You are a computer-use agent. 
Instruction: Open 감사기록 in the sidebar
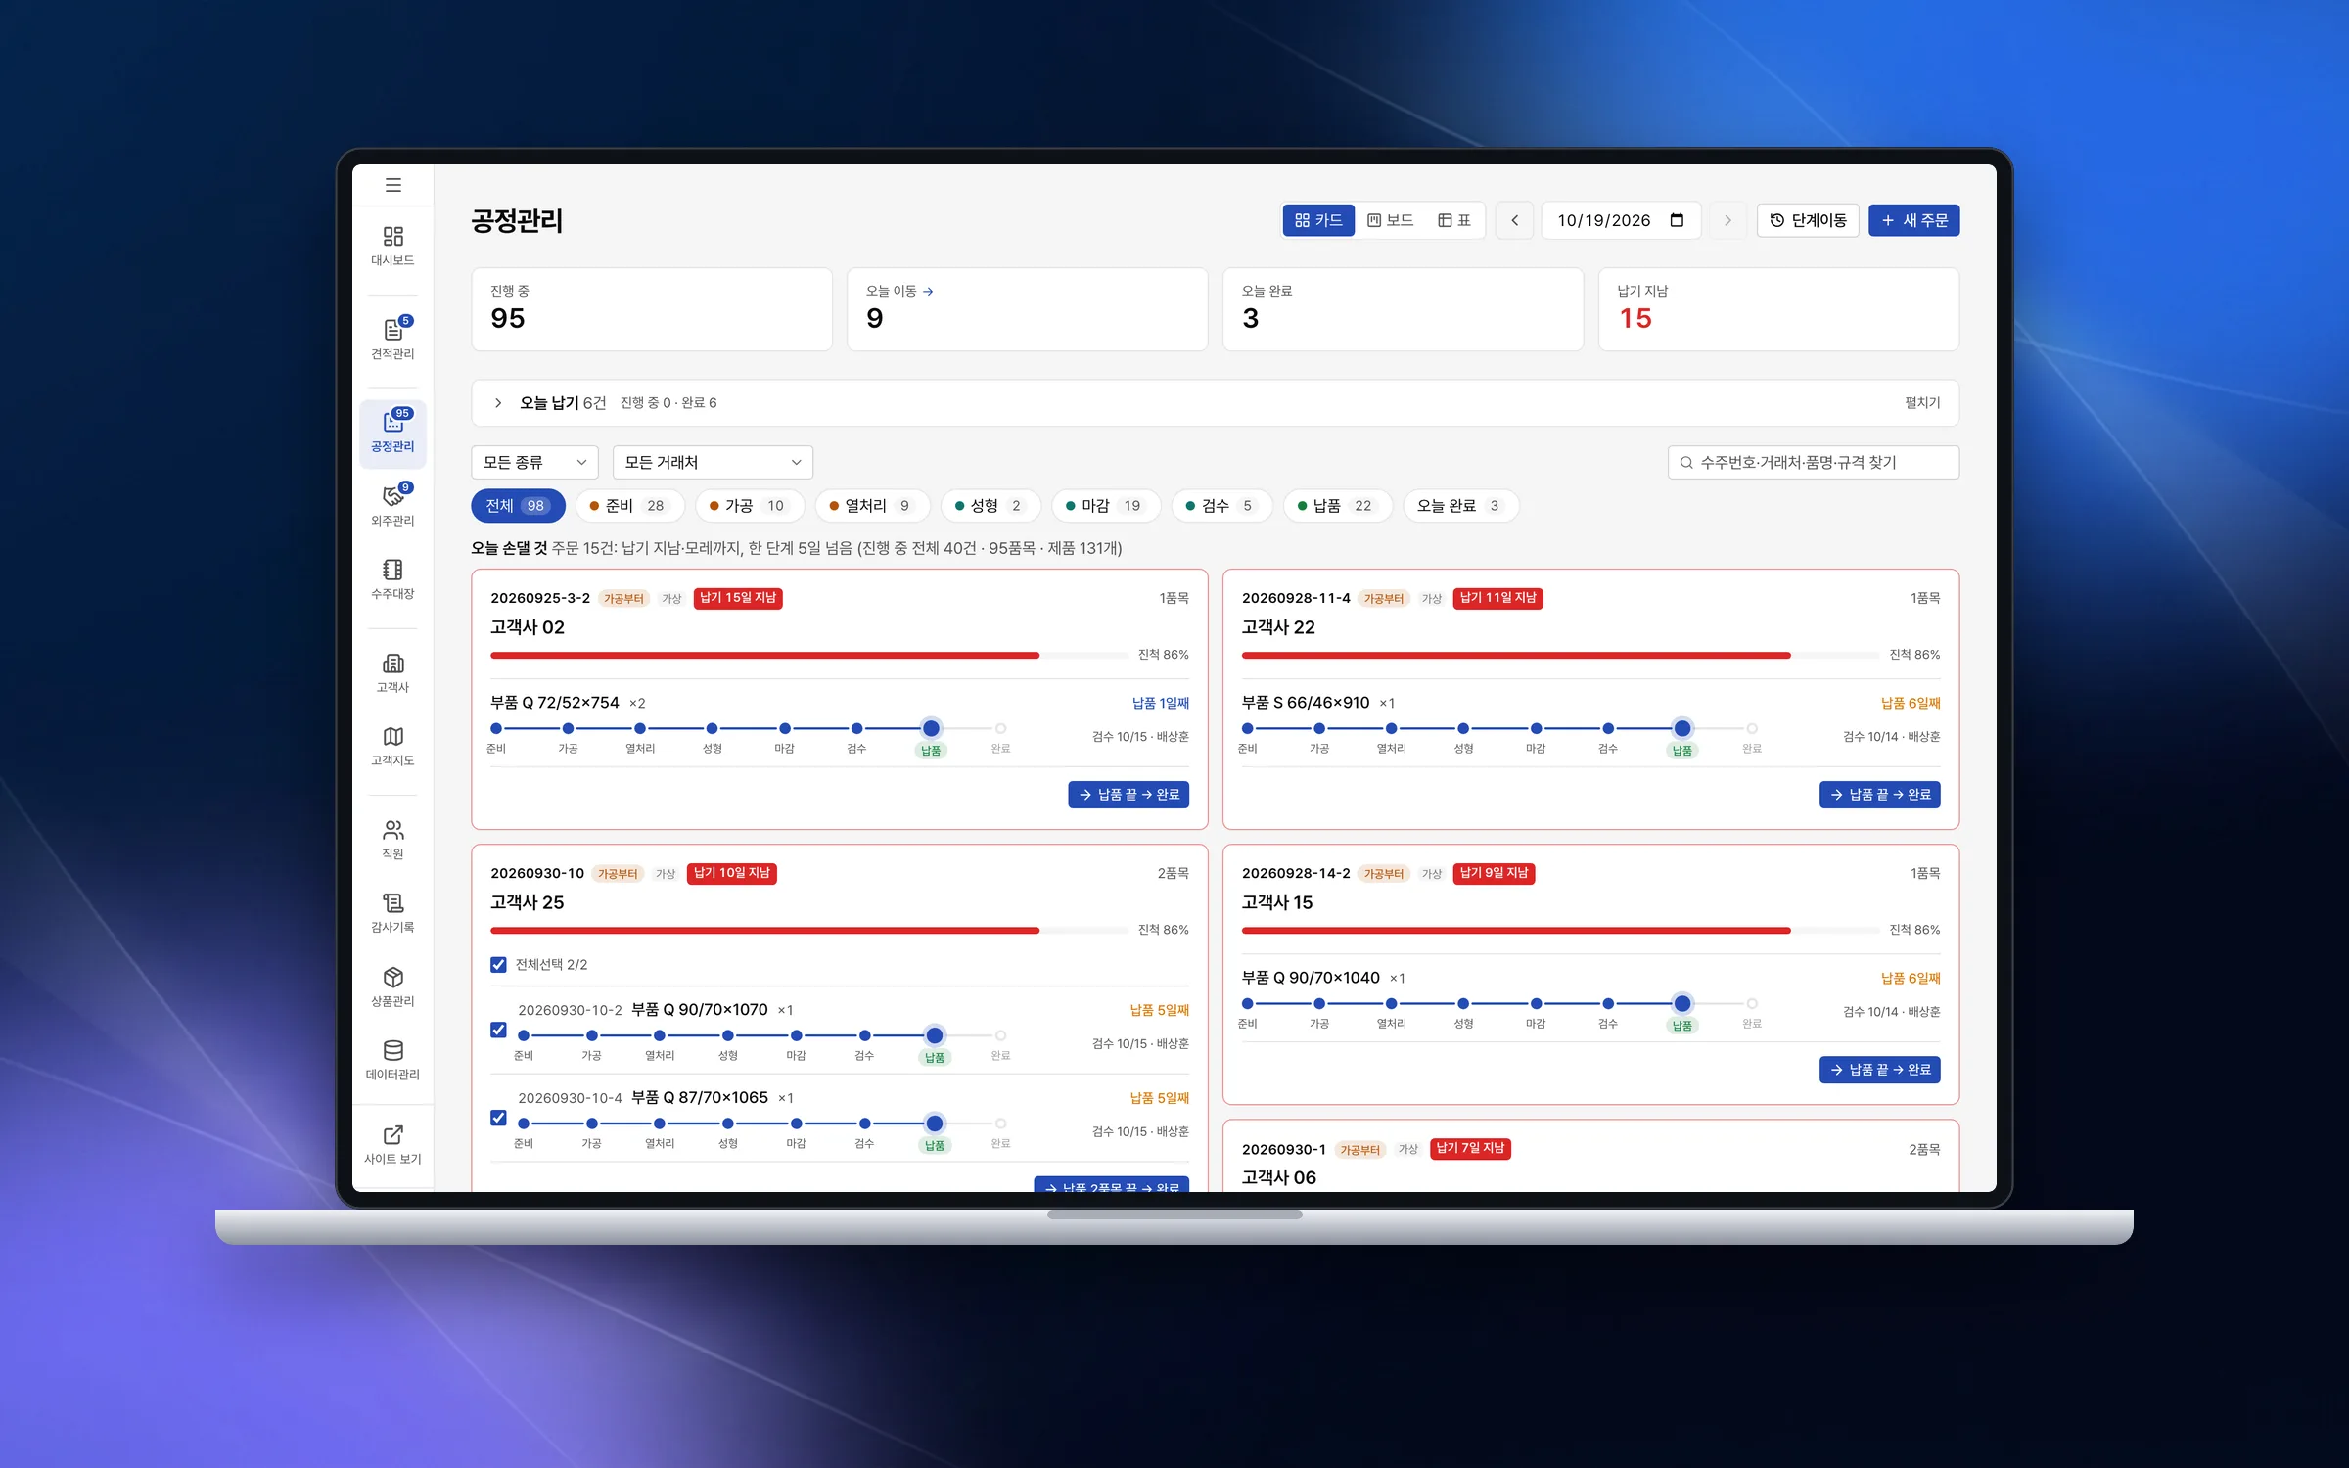(392, 913)
